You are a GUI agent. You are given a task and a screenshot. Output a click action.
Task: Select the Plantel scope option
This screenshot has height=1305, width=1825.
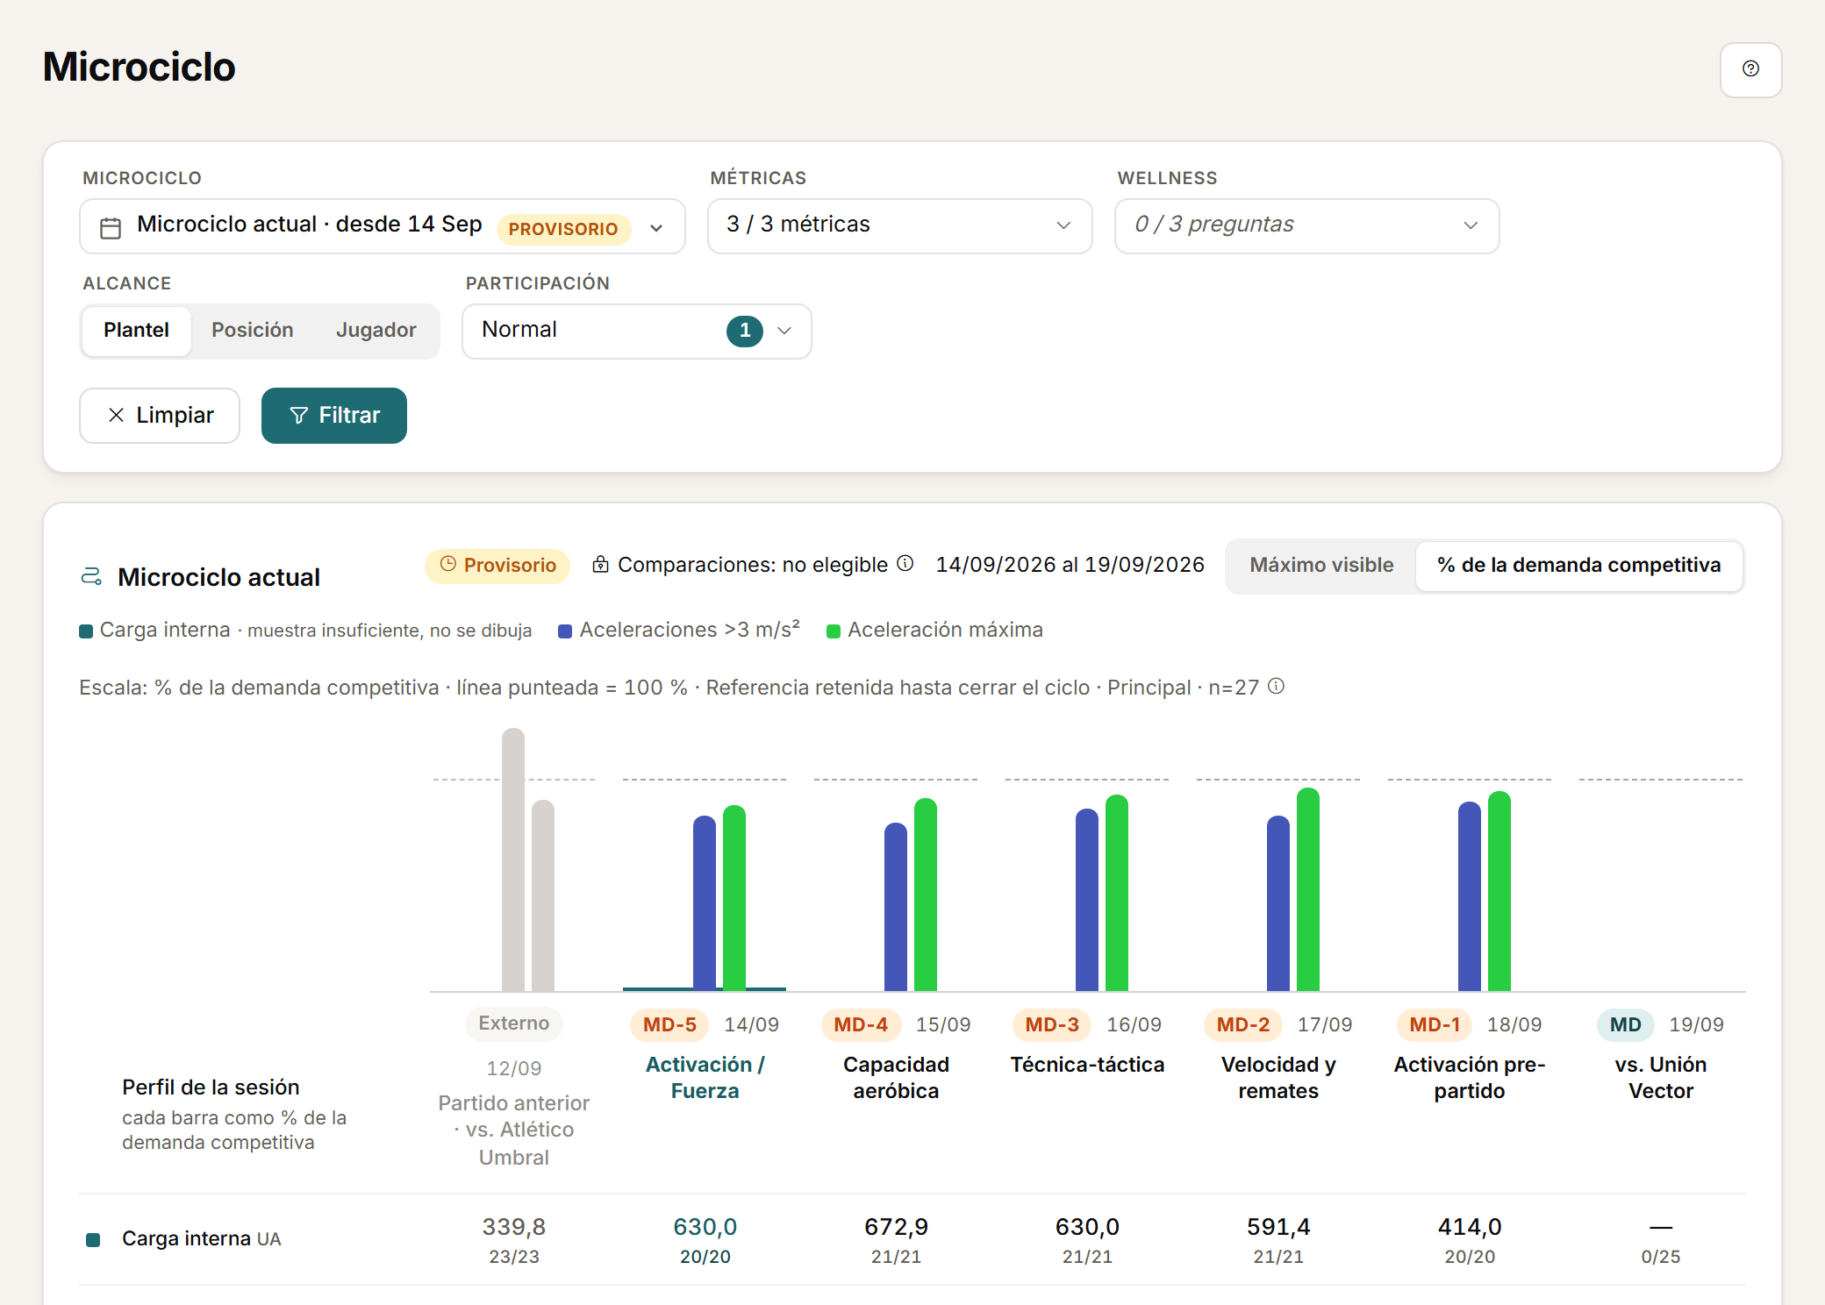coord(136,331)
